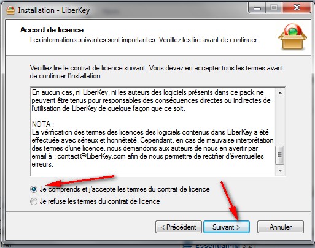Click the 'Je comprends et j'accepte' label text
315x248 pixels.
click(x=125, y=189)
